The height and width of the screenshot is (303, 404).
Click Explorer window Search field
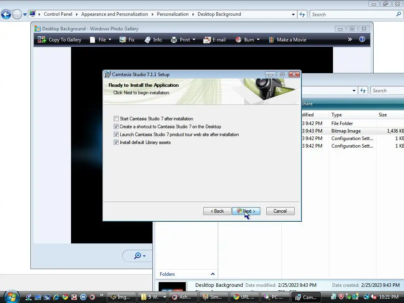tap(387, 91)
